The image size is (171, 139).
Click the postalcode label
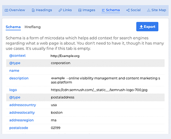coord(19,128)
